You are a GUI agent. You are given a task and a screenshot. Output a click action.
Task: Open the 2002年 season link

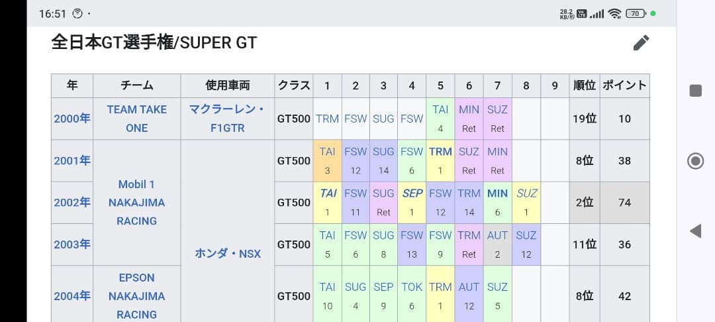[72, 202]
